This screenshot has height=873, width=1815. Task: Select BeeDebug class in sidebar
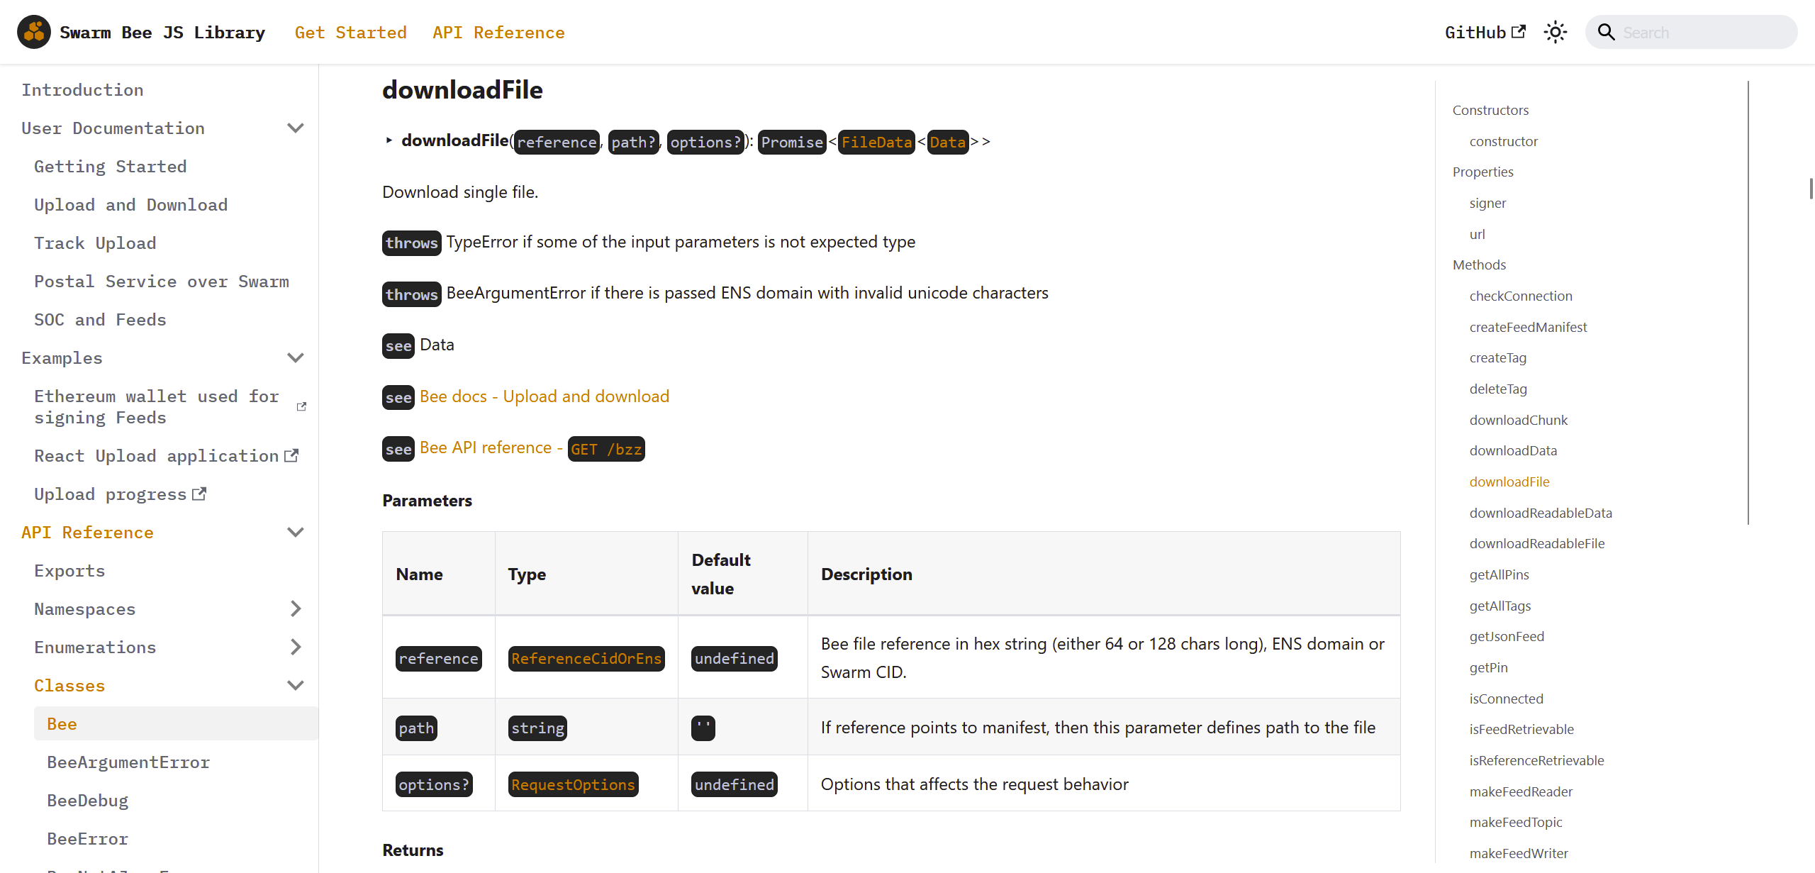point(87,801)
